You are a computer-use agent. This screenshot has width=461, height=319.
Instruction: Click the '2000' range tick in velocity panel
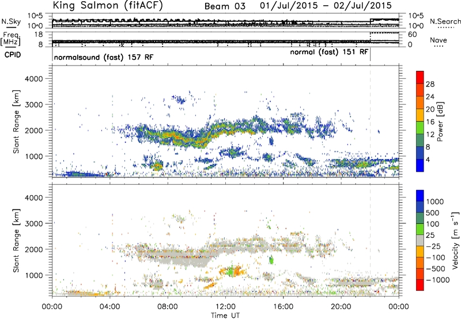[x=33, y=249]
